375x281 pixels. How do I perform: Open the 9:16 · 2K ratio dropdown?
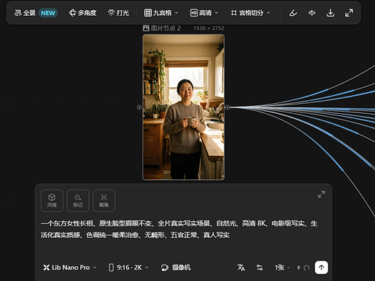(x=128, y=267)
